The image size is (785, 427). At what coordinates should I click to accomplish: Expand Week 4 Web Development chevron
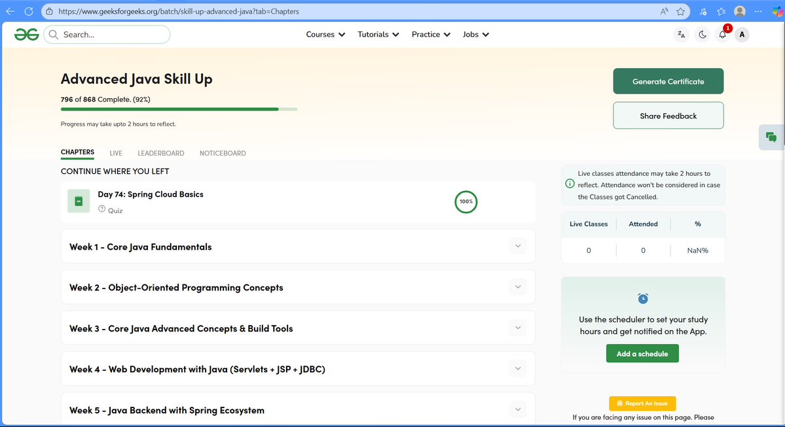518,369
